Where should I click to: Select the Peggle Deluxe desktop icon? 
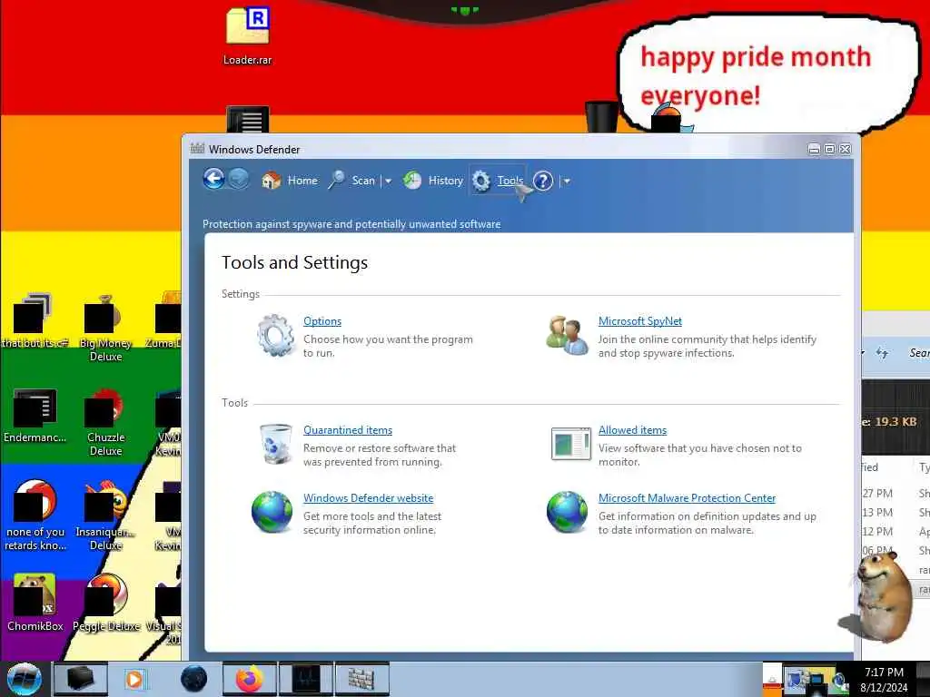click(105, 603)
